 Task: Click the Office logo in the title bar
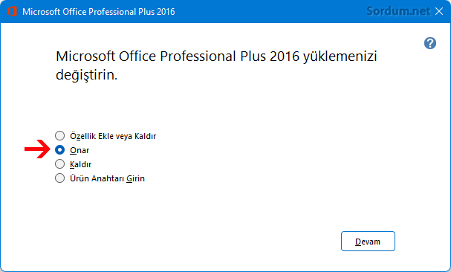12,11
